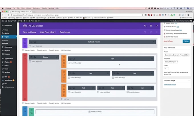
Task: Click the Set featured image link
Action: 170,85
